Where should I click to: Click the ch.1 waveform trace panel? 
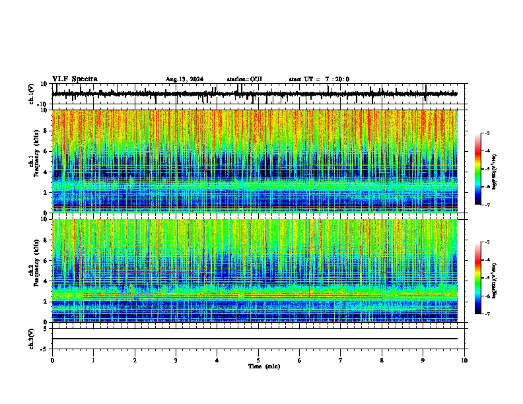(258, 94)
